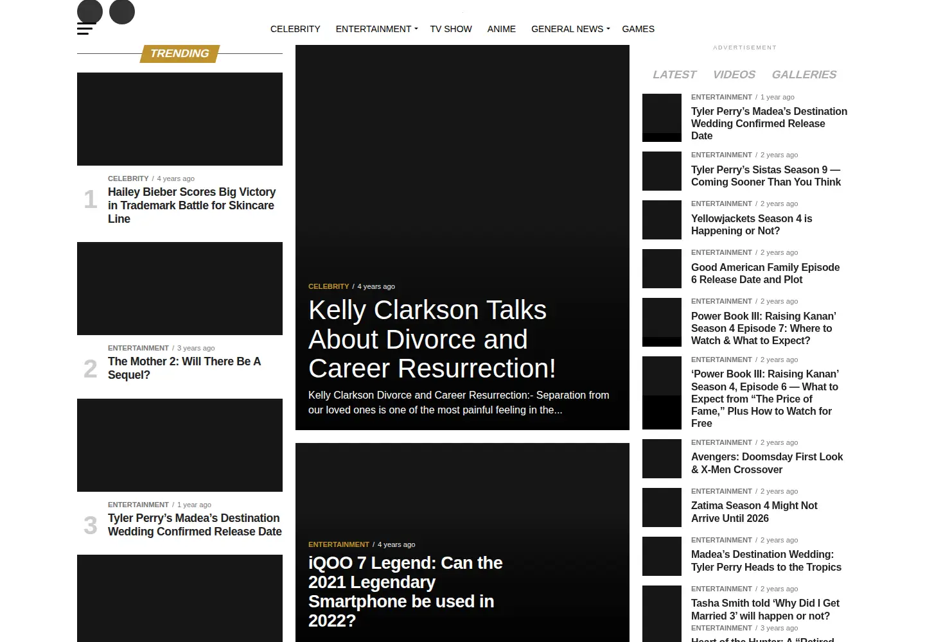Image resolution: width=925 pixels, height=642 pixels.
Task: Switch to the Latest tab
Action: pos(674,74)
